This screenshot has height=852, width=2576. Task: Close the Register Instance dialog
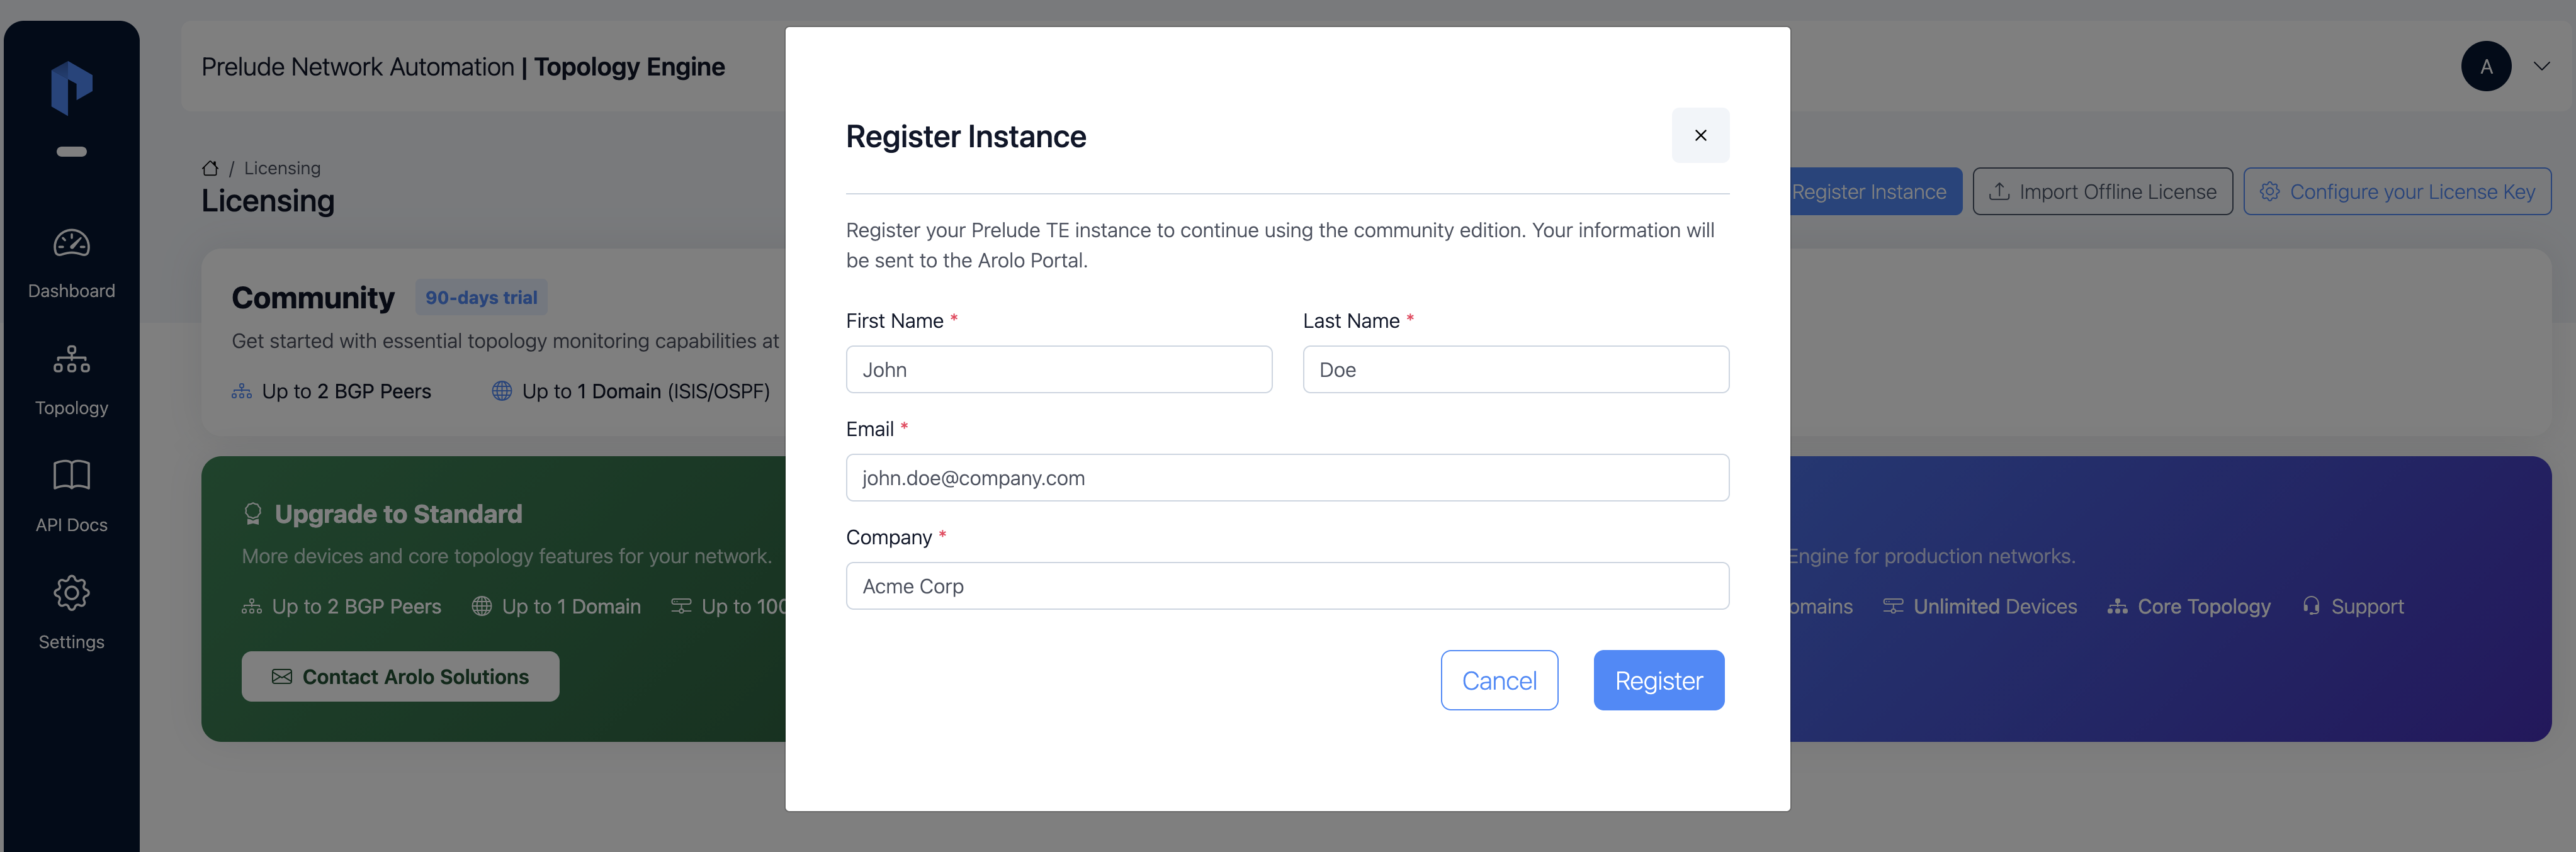1700,135
